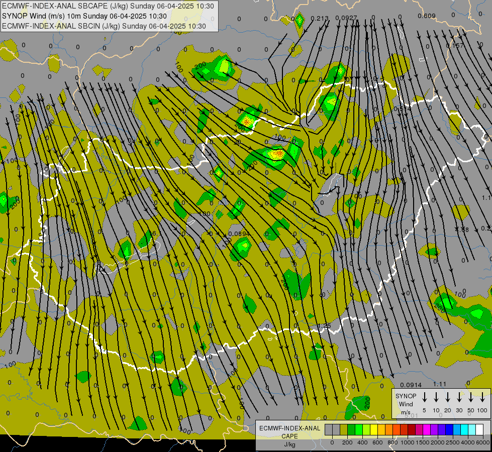Click the m/s unit label in wind legend
This screenshot has width=492, height=452.
[406, 412]
